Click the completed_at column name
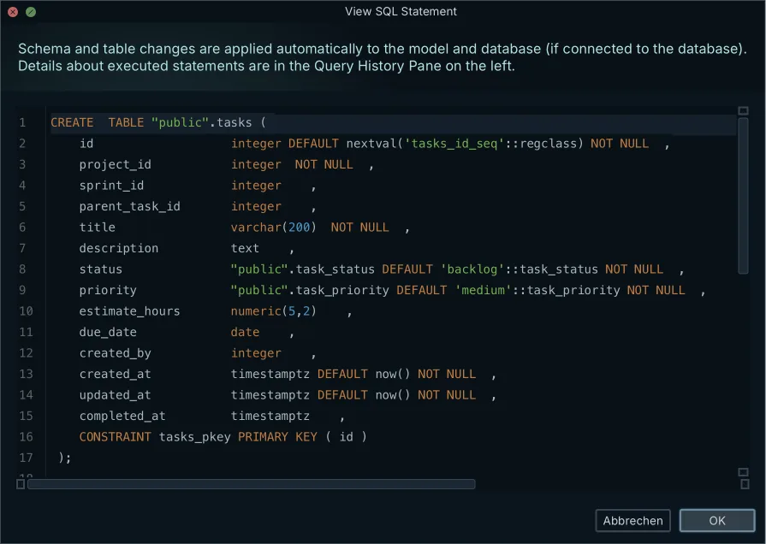The width and height of the screenshot is (766, 544). (x=122, y=417)
